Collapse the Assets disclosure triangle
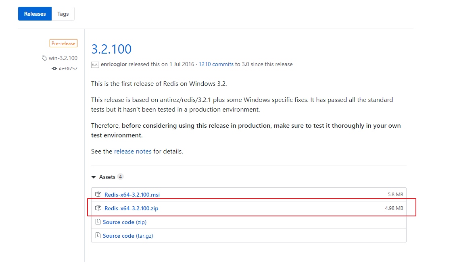455x278 pixels. pos(94,177)
